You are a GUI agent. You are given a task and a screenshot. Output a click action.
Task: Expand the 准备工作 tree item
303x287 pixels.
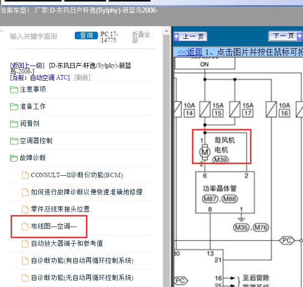click(x=33, y=106)
